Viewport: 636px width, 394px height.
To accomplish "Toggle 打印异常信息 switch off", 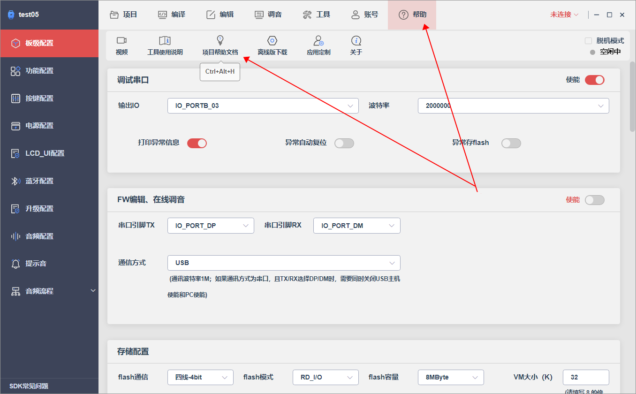I will pyautogui.click(x=197, y=143).
